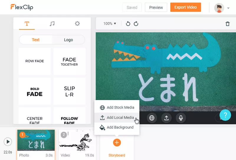Play the timeline with play button
The height and width of the screenshot is (160, 236).
click(x=8, y=141)
